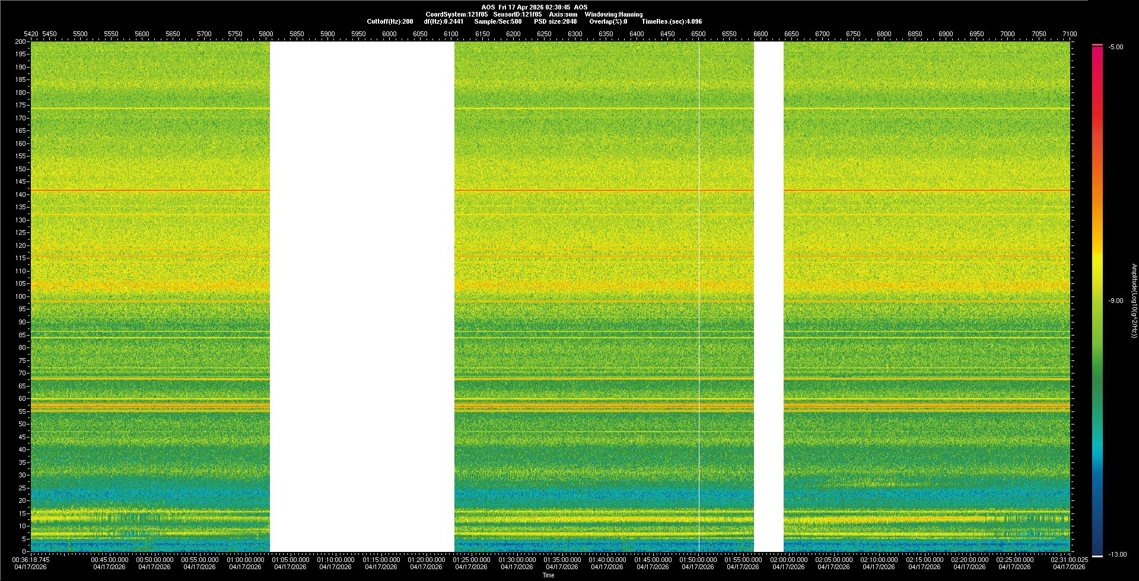Click the -5.00 label at colorbar top
This screenshot has width=1139, height=581.
tap(1116, 47)
